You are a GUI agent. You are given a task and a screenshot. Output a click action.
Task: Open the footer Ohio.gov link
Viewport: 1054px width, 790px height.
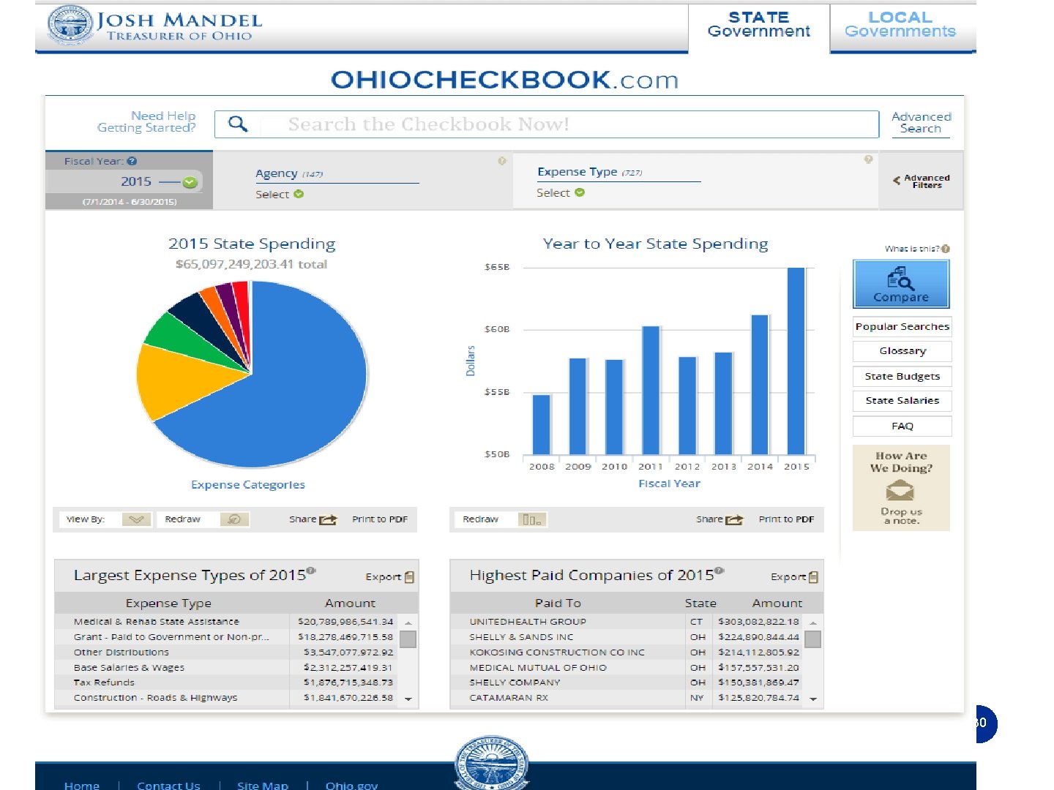351,785
